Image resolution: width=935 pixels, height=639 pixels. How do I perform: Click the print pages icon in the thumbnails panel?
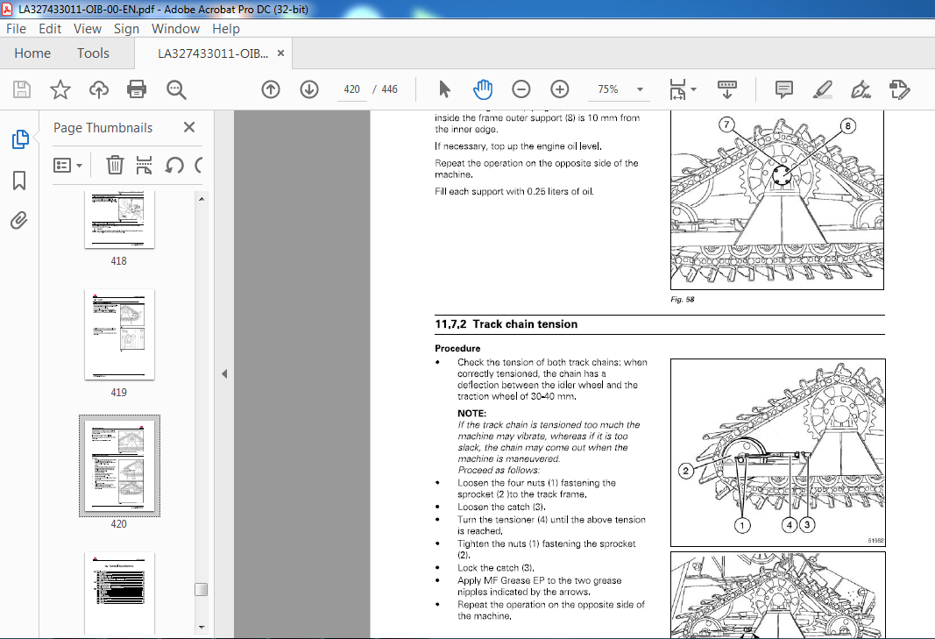pos(144,165)
